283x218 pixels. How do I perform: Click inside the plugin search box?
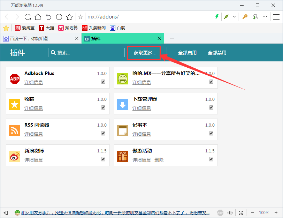pyautogui.click(x=87, y=52)
